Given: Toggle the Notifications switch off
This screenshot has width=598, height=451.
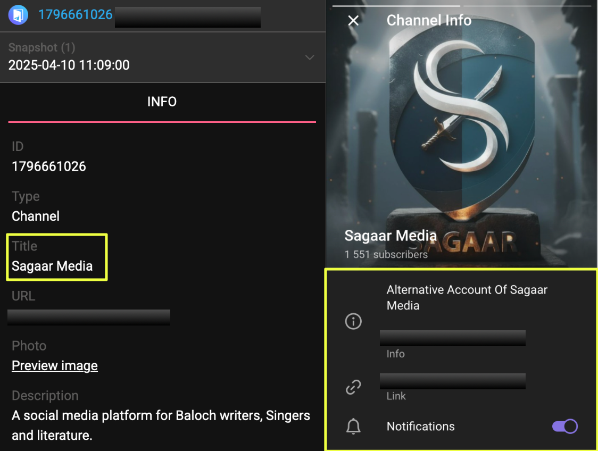Looking at the screenshot, I should pyautogui.click(x=564, y=427).
